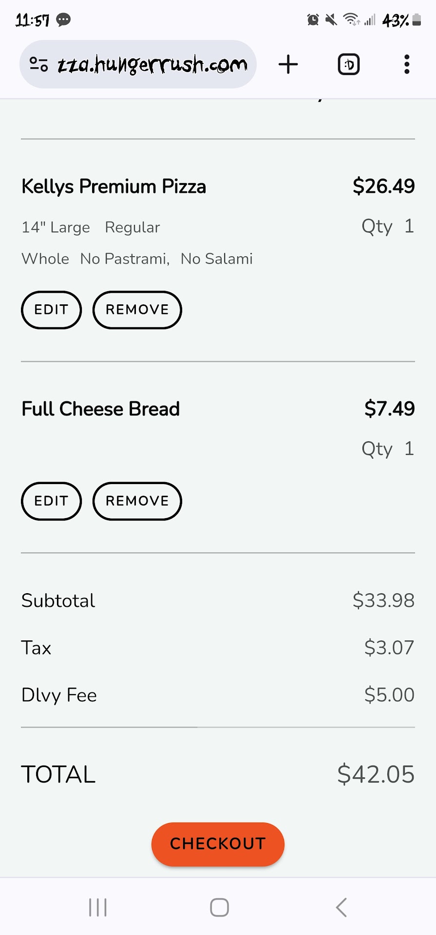The image size is (436, 935).
Task: Remove Full Cheese Bread from cart
Action: point(137,501)
